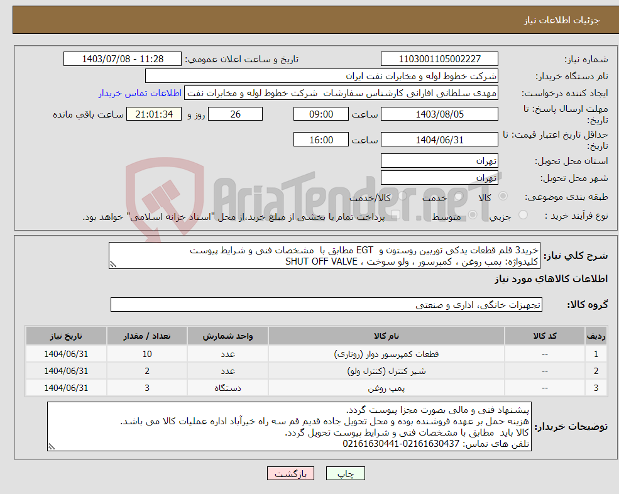The width and height of the screenshot is (619, 494).
Task: Click the general need description text area
Action: (324, 256)
